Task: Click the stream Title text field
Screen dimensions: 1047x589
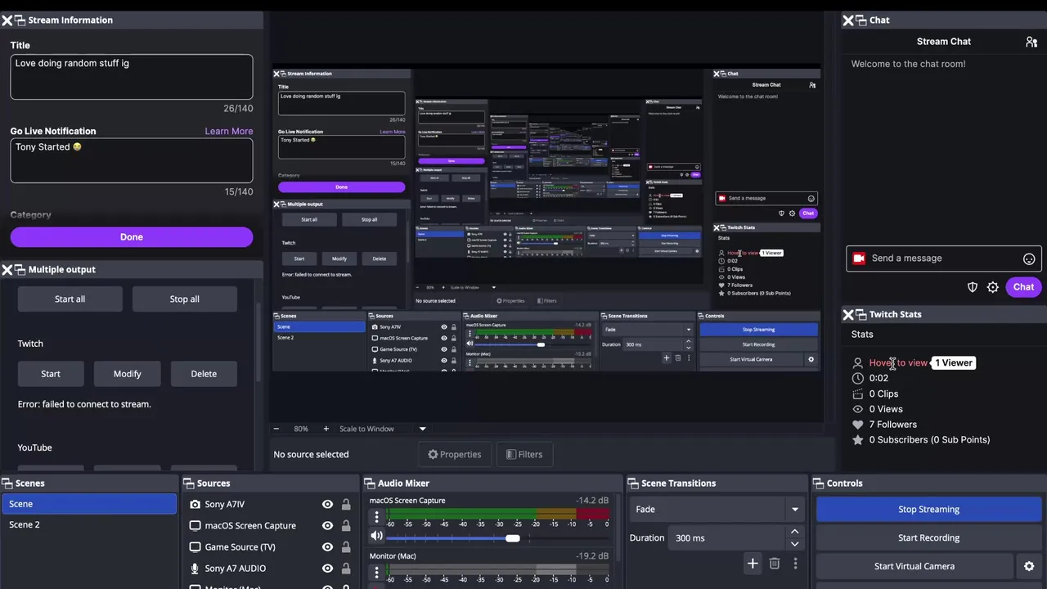Action: 132,77
